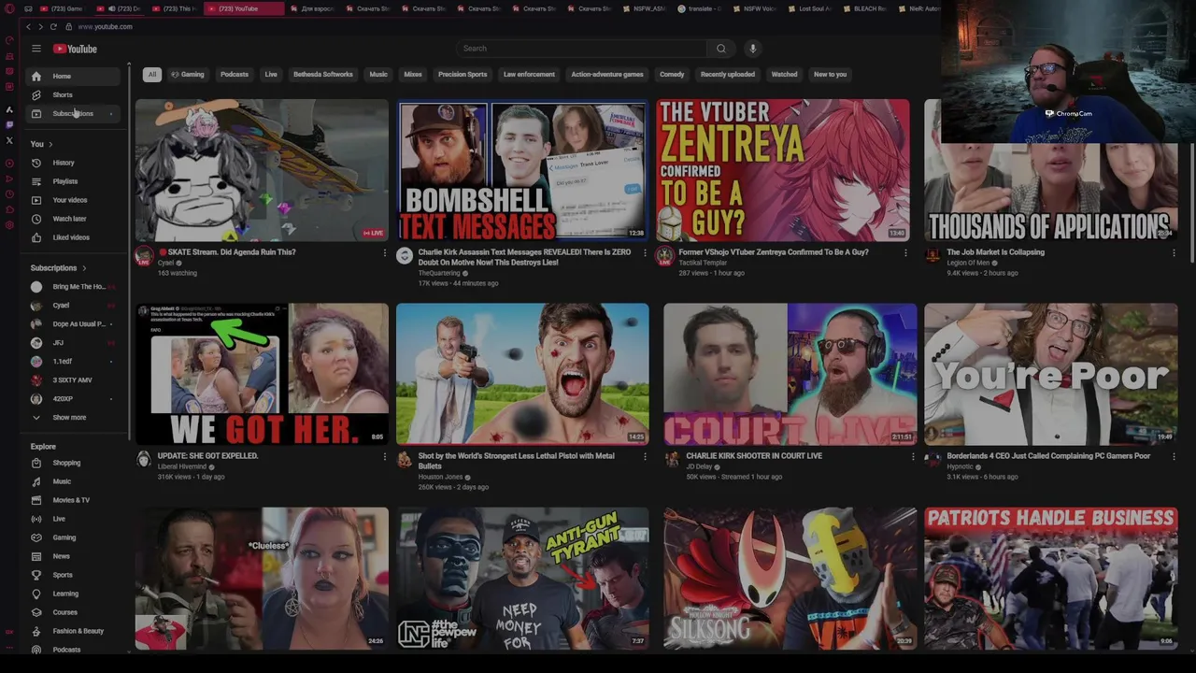Viewport: 1196px width, 673px height.
Task: Start voice search with microphone icon
Action: point(752,49)
